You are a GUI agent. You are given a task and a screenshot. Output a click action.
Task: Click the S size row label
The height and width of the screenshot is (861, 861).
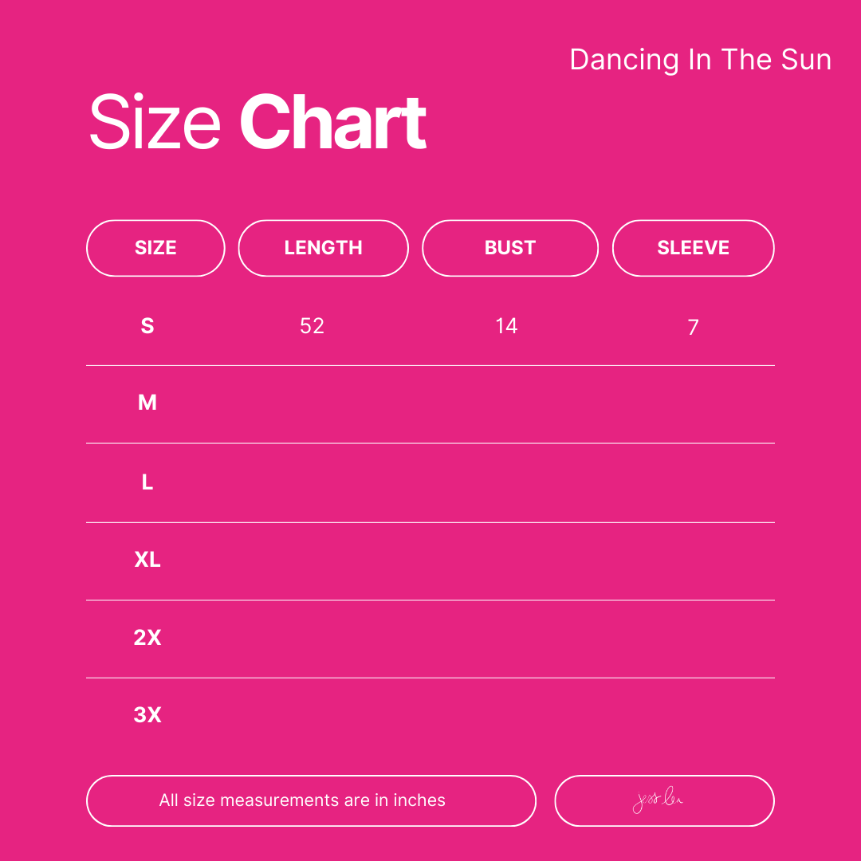click(x=147, y=326)
